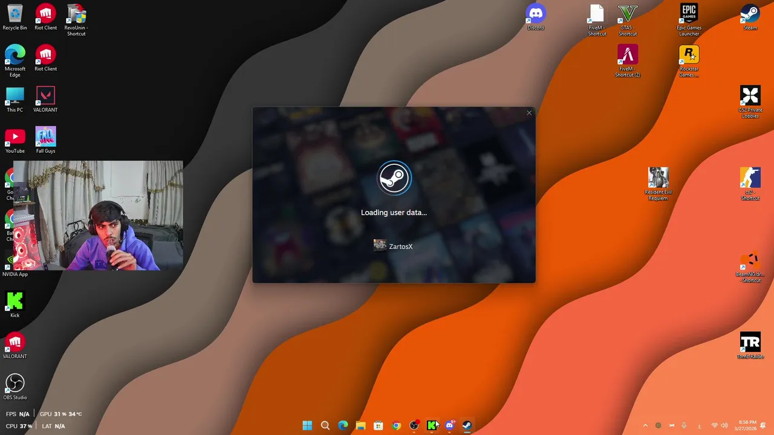Click the LAT N/A overlay readout
774x435 pixels.
pos(53,426)
